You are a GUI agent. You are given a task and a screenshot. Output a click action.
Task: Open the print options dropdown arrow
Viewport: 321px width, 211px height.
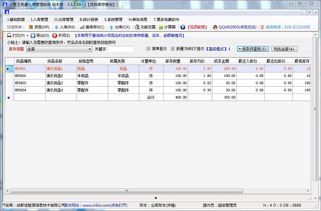point(27,35)
